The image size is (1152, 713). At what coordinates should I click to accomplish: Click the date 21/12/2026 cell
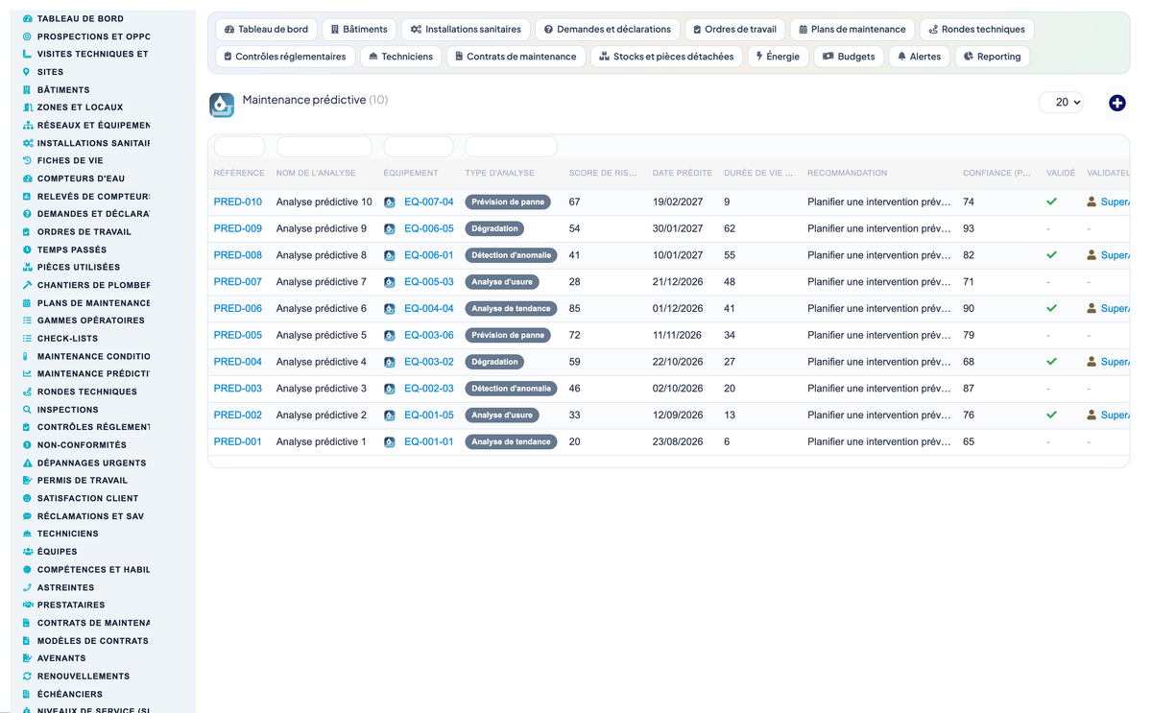click(678, 282)
